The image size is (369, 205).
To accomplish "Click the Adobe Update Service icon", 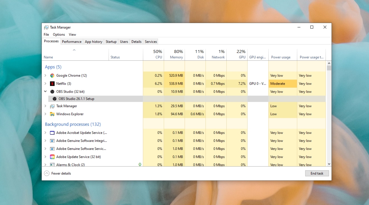I will (x=52, y=157).
